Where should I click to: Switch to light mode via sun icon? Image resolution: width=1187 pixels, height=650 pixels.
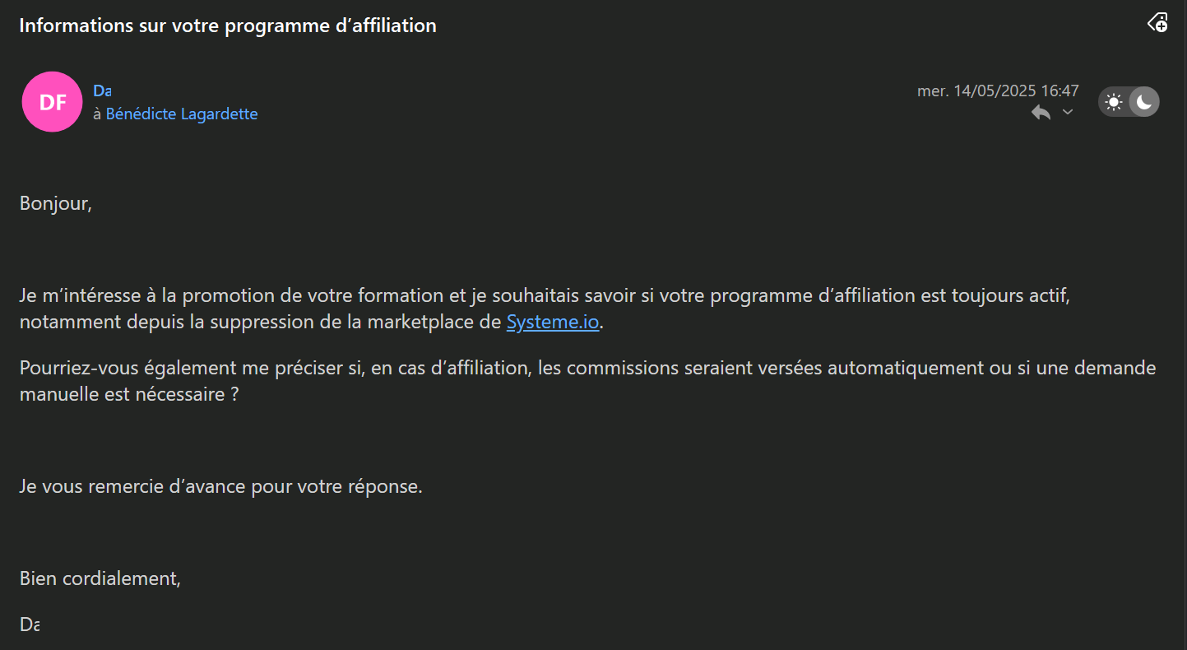(x=1114, y=102)
